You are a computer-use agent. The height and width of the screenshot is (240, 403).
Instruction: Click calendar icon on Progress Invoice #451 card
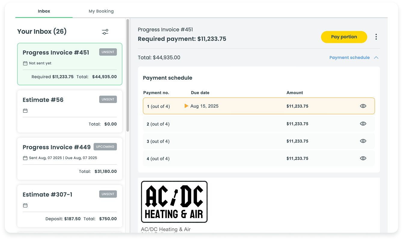(25, 63)
